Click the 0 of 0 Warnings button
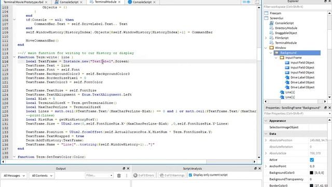The width and height of the screenshot is (332, 187). [x=172, y=175]
